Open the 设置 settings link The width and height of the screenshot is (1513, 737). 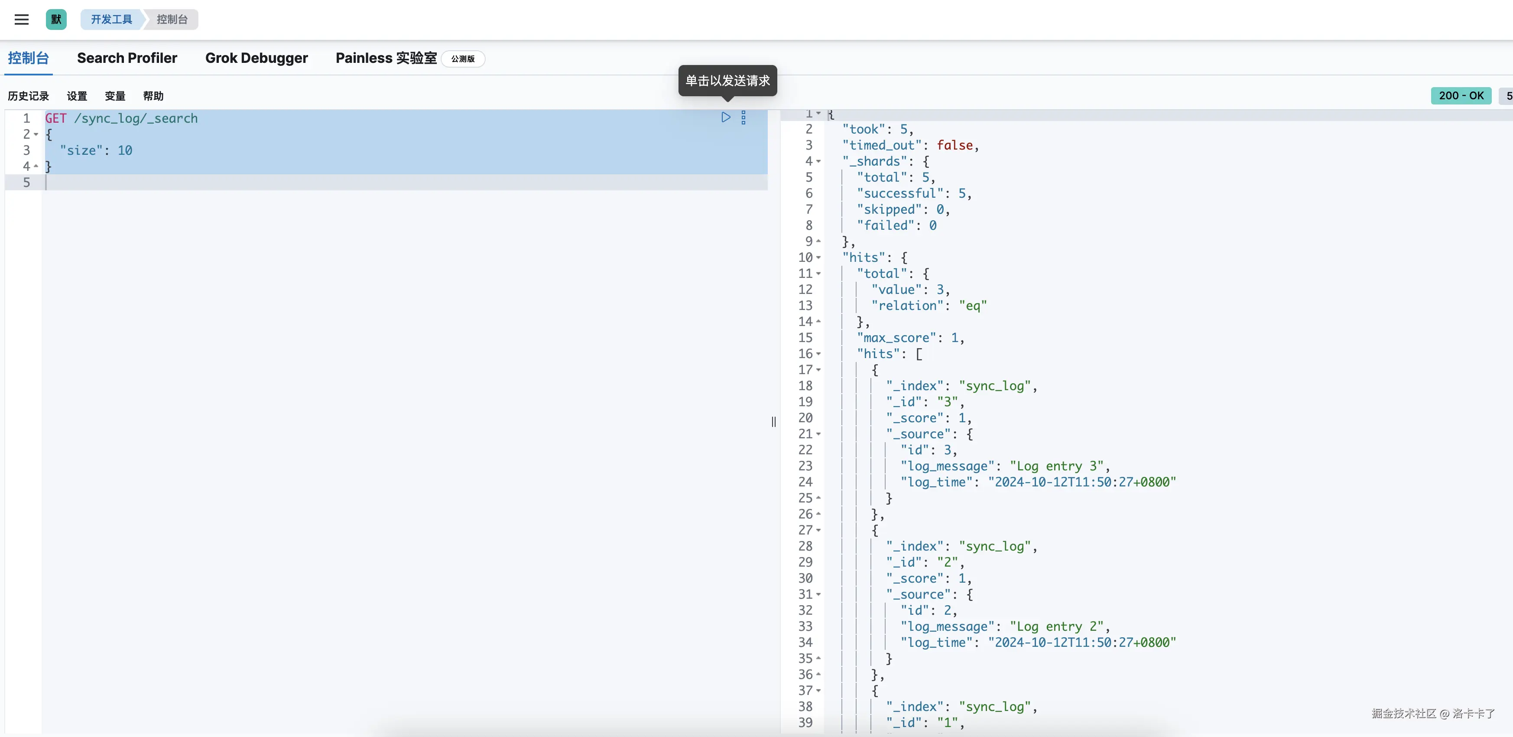click(76, 96)
